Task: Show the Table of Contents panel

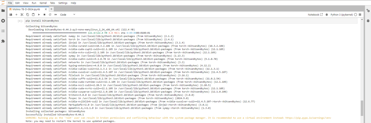Action: point(3,31)
